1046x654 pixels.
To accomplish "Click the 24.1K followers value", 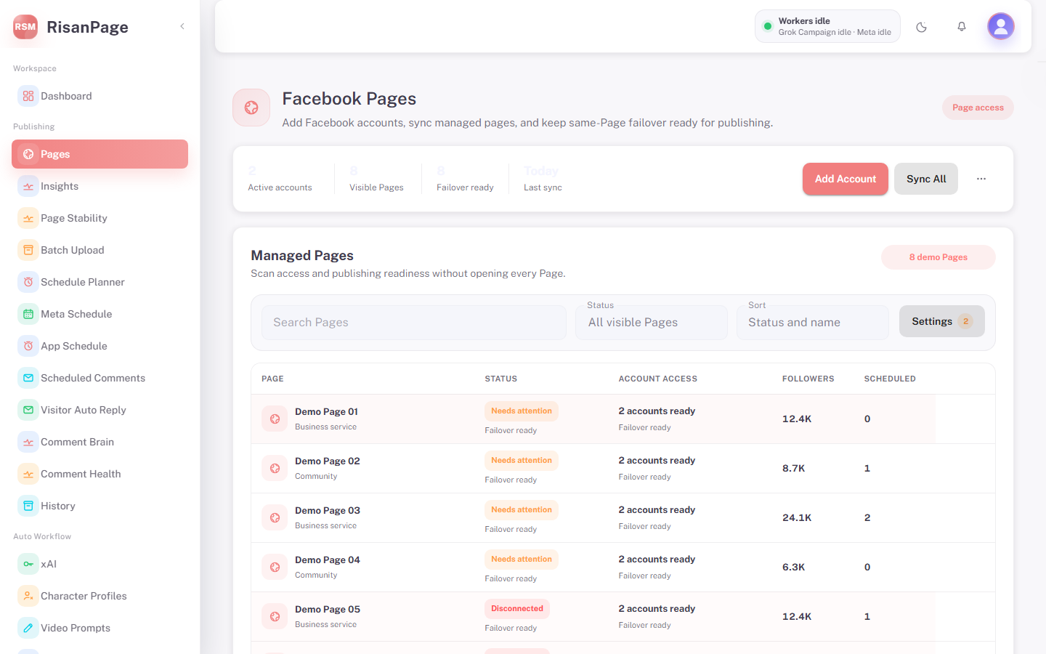I will tap(797, 517).
